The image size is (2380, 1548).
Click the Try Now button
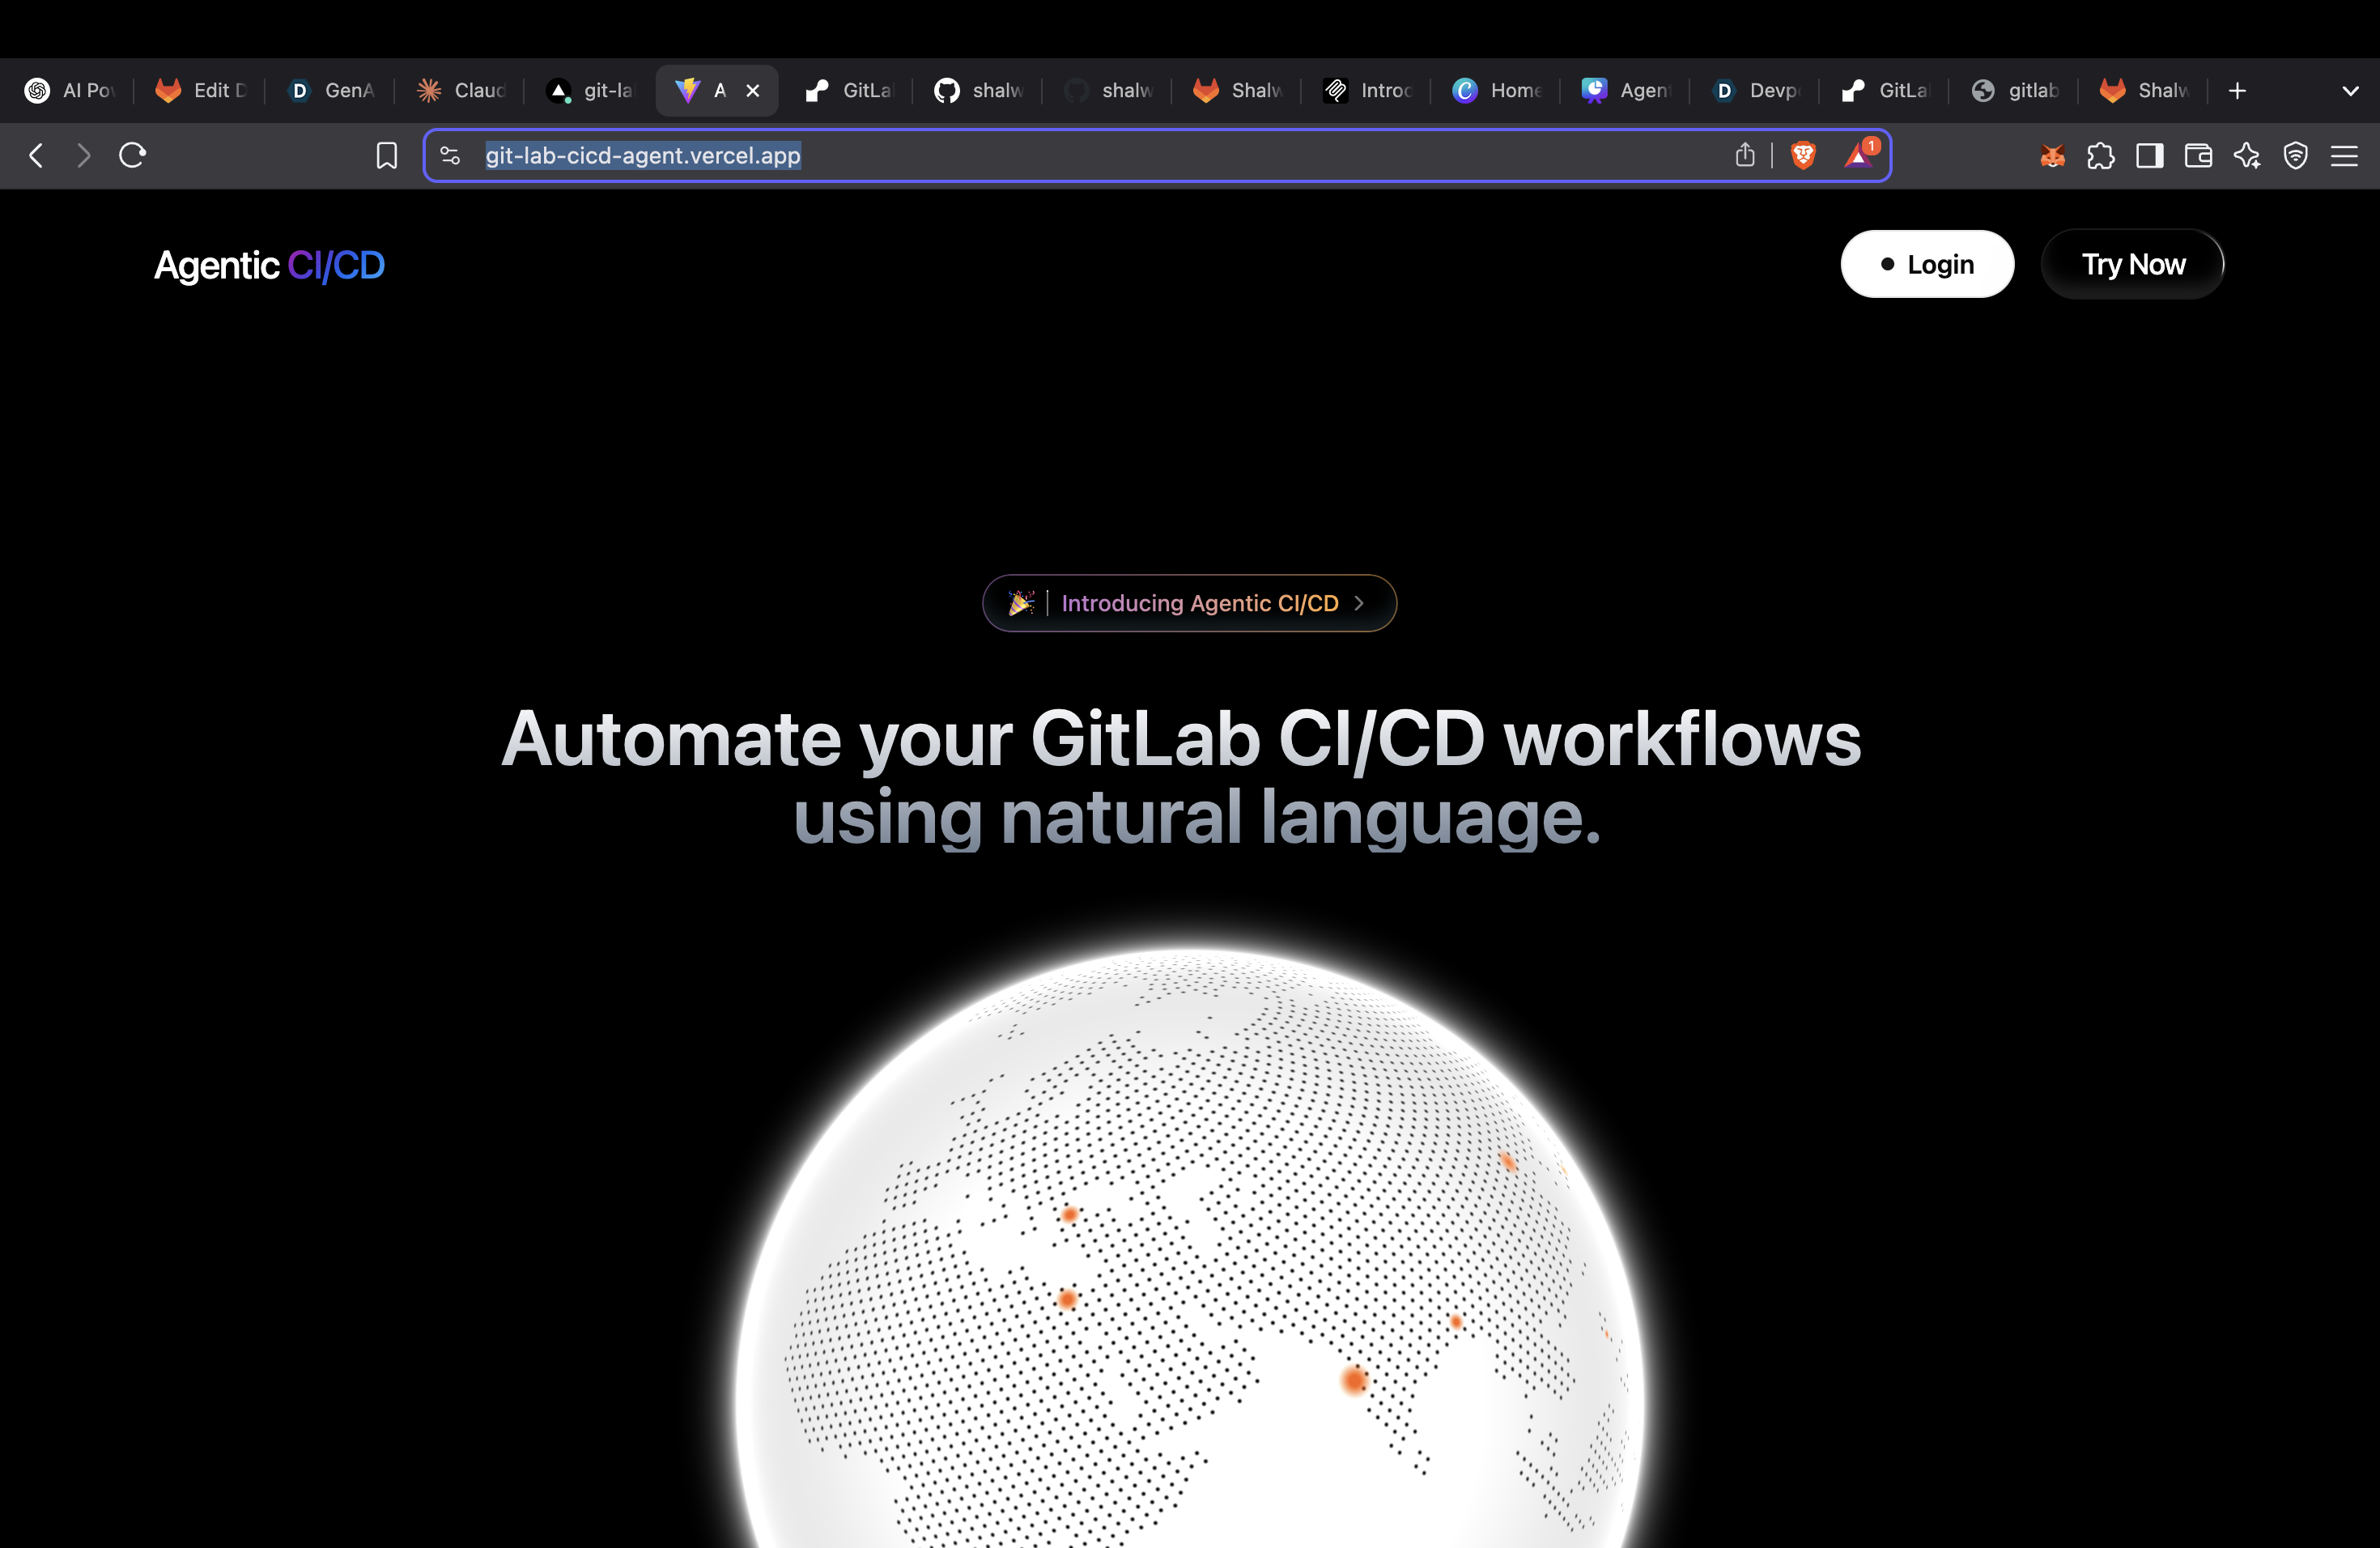coord(2132,265)
